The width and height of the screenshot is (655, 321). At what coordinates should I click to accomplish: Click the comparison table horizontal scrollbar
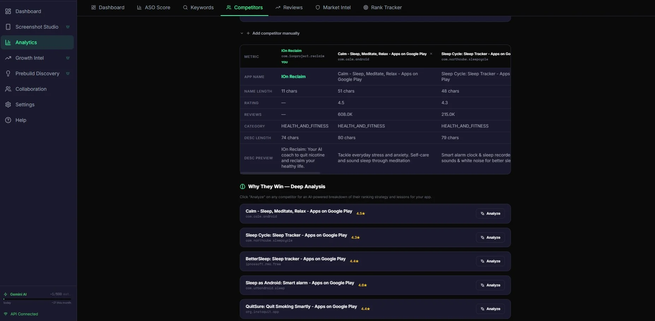pos(280,173)
